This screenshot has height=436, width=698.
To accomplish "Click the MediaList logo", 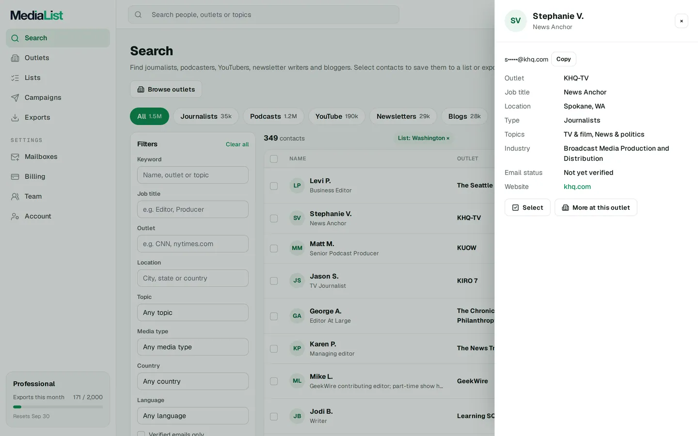I will [37, 16].
